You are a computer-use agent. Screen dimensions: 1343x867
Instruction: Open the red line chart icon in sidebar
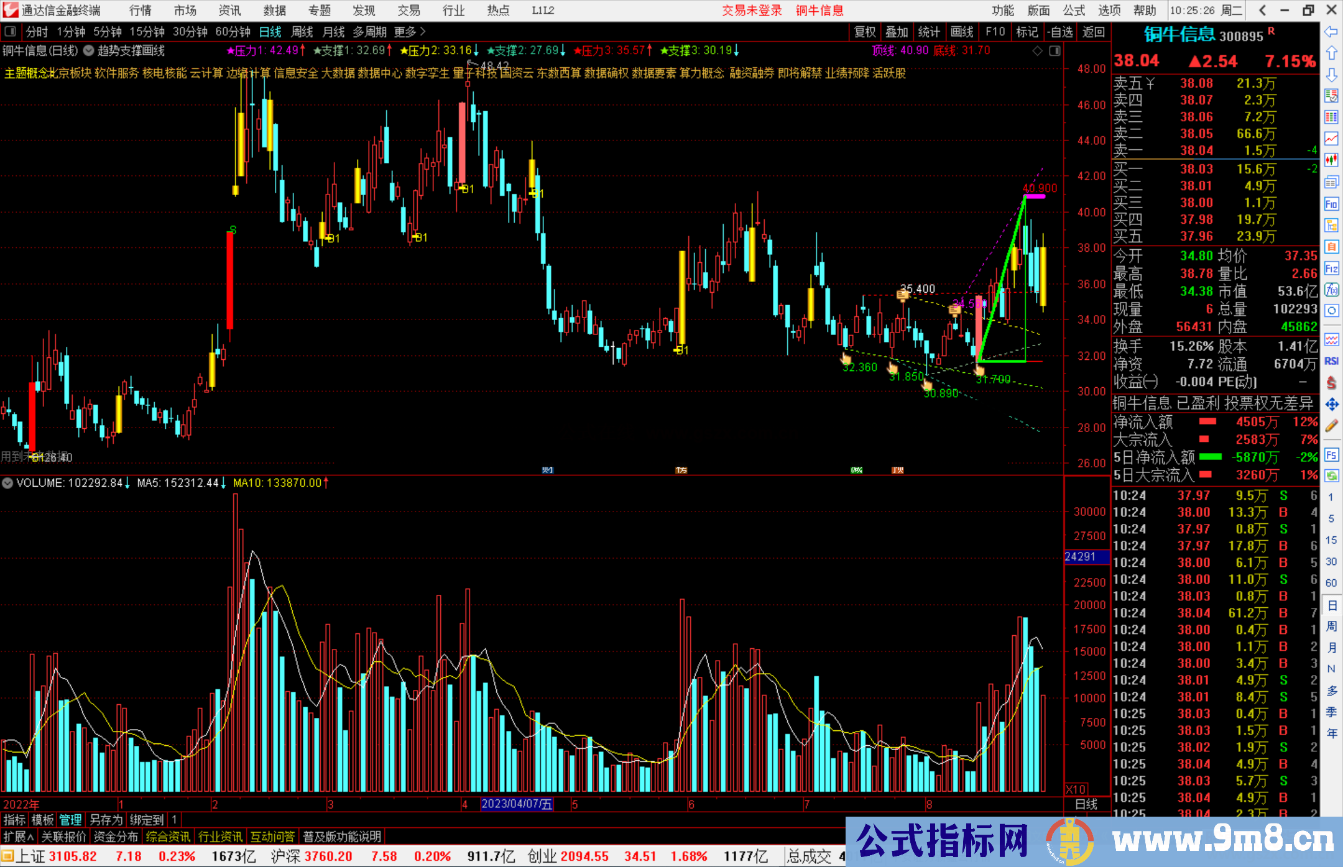[1331, 139]
